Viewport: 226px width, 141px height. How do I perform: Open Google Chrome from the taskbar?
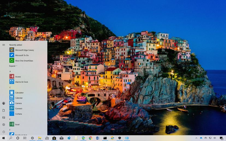pos(90,138)
